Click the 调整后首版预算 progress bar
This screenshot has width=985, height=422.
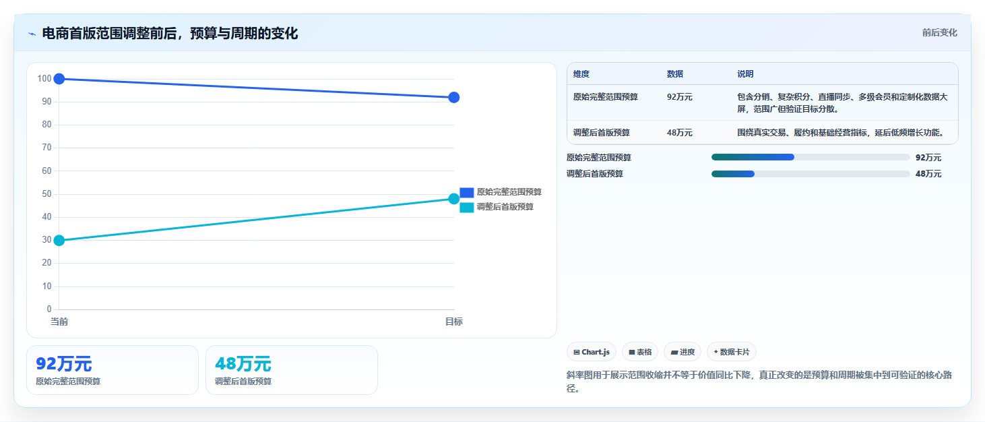[811, 173]
